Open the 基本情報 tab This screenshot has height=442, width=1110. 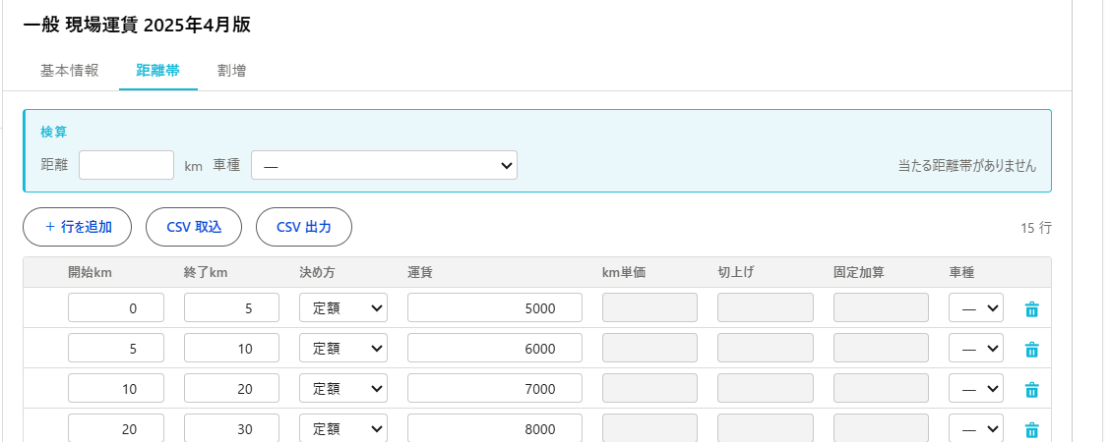[69, 71]
